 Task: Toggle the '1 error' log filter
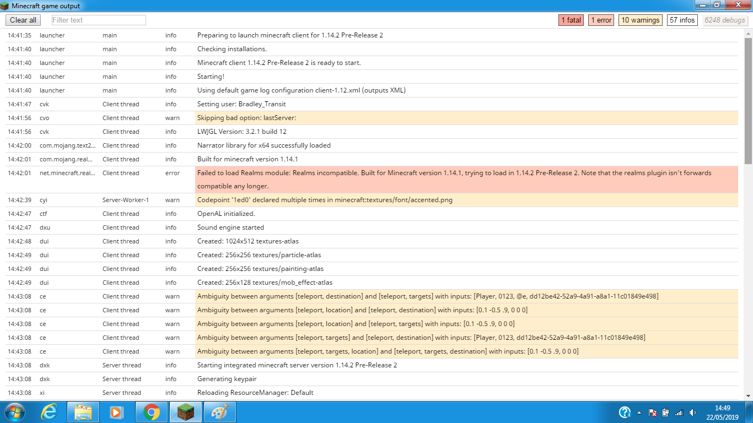[x=601, y=20]
